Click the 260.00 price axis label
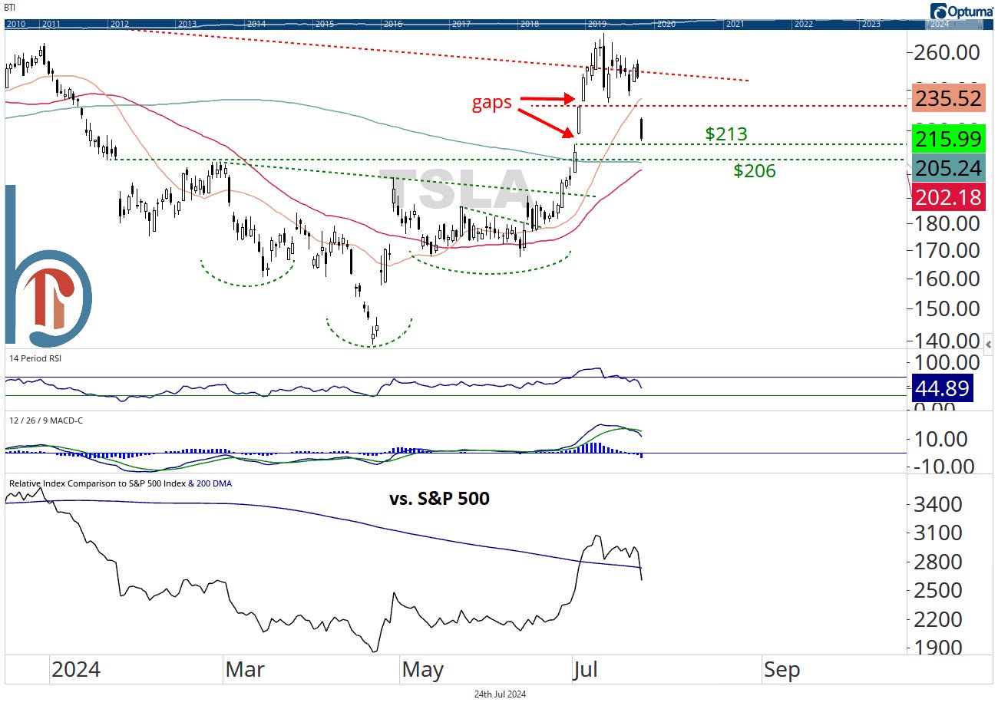The image size is (998, 709). (947, 52)
